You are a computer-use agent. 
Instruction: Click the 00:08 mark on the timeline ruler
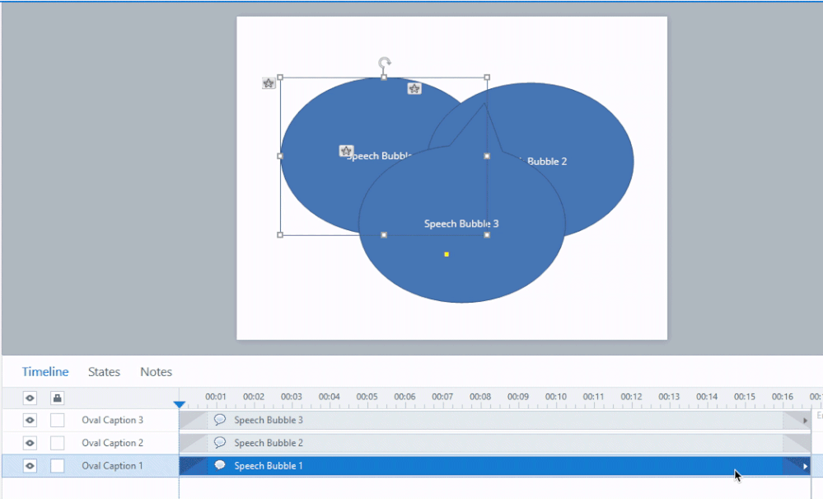(x=480, y=397)
